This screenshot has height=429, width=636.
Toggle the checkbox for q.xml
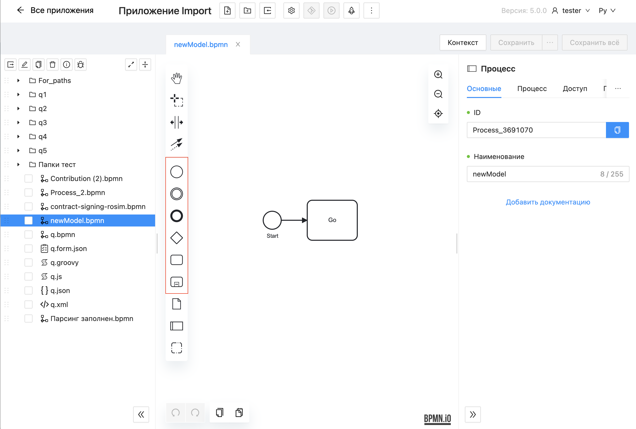point(29,304)
